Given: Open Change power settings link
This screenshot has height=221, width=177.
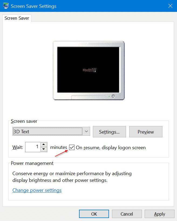Looking at the screenshot, I should (x=37, y=190).
